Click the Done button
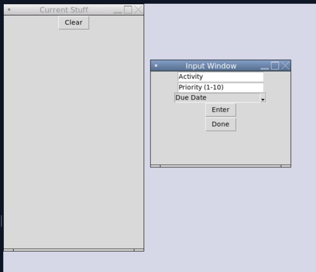This screenshot has width=316, height=272. (x=220, y=124)
